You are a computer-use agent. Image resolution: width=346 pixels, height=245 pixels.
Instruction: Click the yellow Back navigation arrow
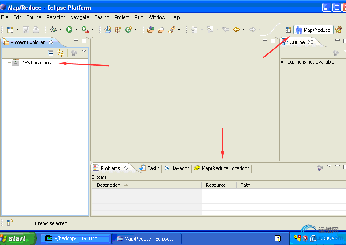click(237, 30)
